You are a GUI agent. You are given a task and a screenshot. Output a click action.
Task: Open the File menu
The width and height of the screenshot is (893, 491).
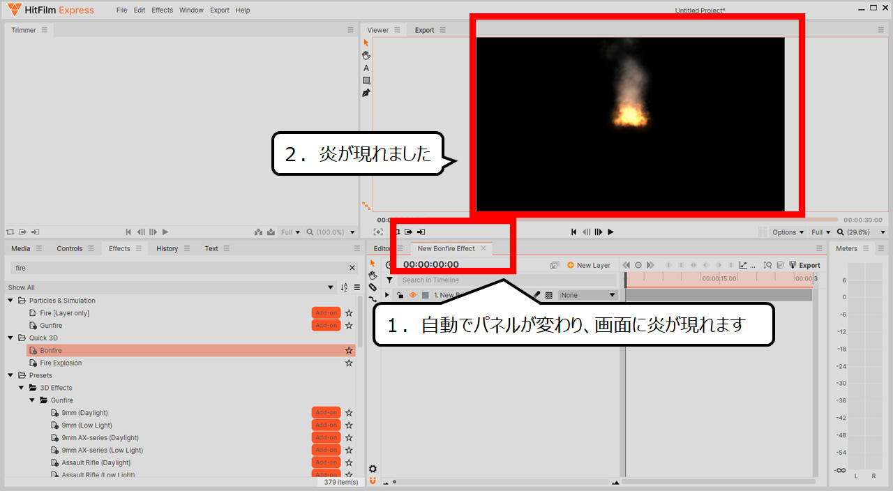(x=122, y=10)
